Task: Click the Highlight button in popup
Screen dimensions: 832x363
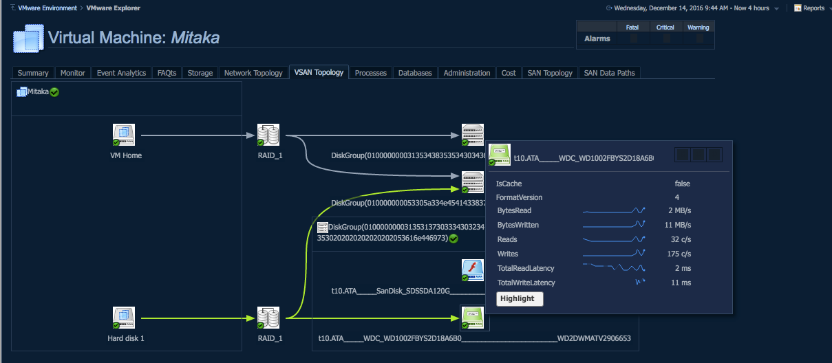Action: point(520,299)
